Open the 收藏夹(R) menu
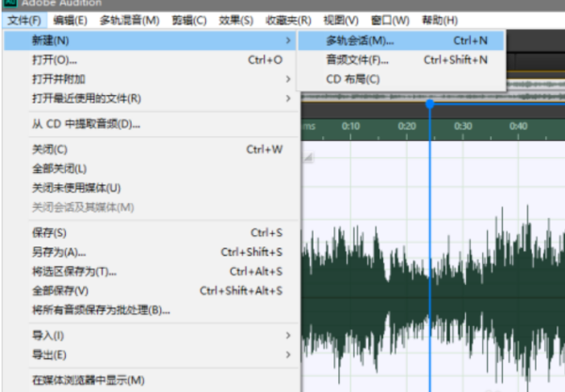This screenshot has height=392, width=565. point(288,20)
